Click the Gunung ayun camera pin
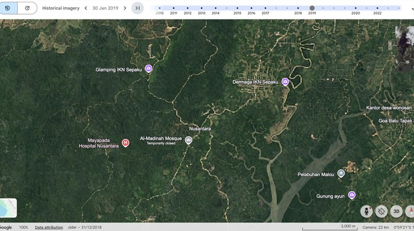The width and height of the screenshot is (414, 231). point(351,195)
